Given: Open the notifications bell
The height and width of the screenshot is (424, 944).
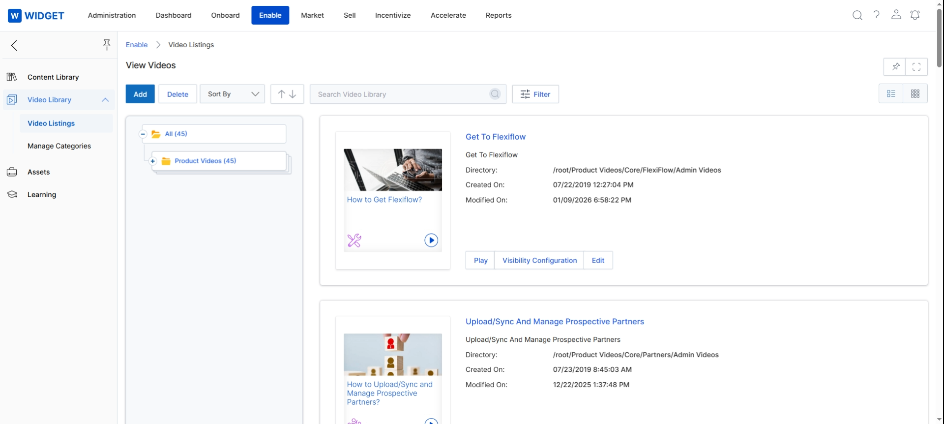Looking at the screenshot, I should point(915,15).
